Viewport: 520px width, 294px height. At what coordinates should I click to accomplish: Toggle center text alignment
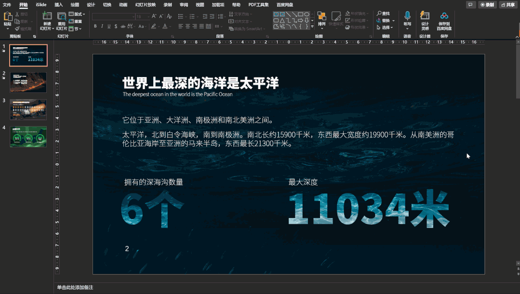pos(187,26)
